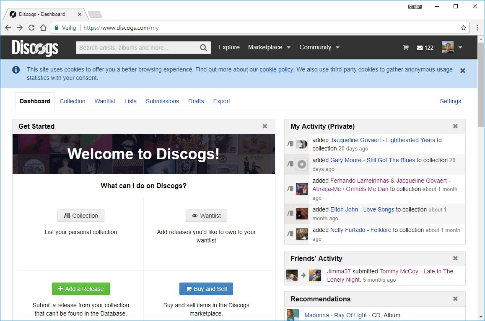Image resolution: width=485 pixels, height=321 pixels.
Task: Click collection icon beside Gary Moore entry
Action: (x=290, y=164)
